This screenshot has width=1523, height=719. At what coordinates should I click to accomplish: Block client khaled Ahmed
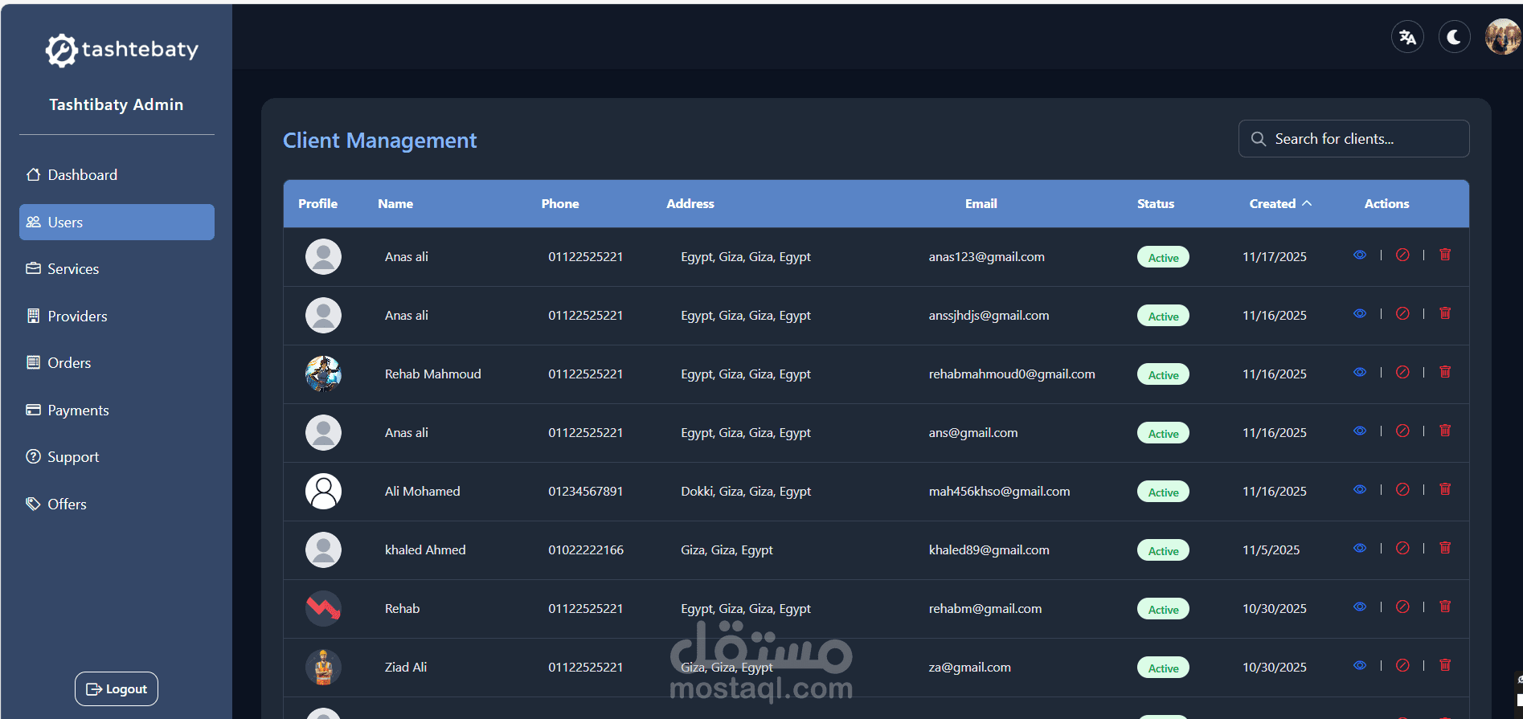[x=1402, y=548]
